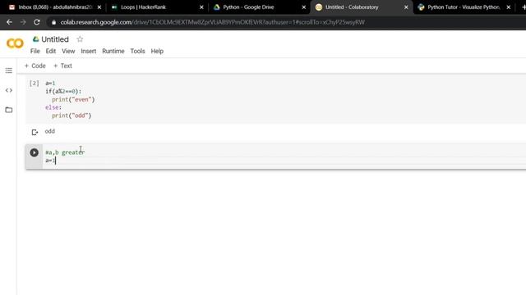Open the Colab logo home link

(x=15, y=43)
